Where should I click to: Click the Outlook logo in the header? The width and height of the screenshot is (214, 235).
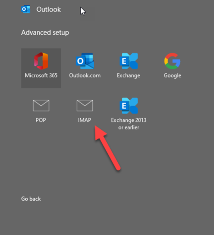point(26,10)
